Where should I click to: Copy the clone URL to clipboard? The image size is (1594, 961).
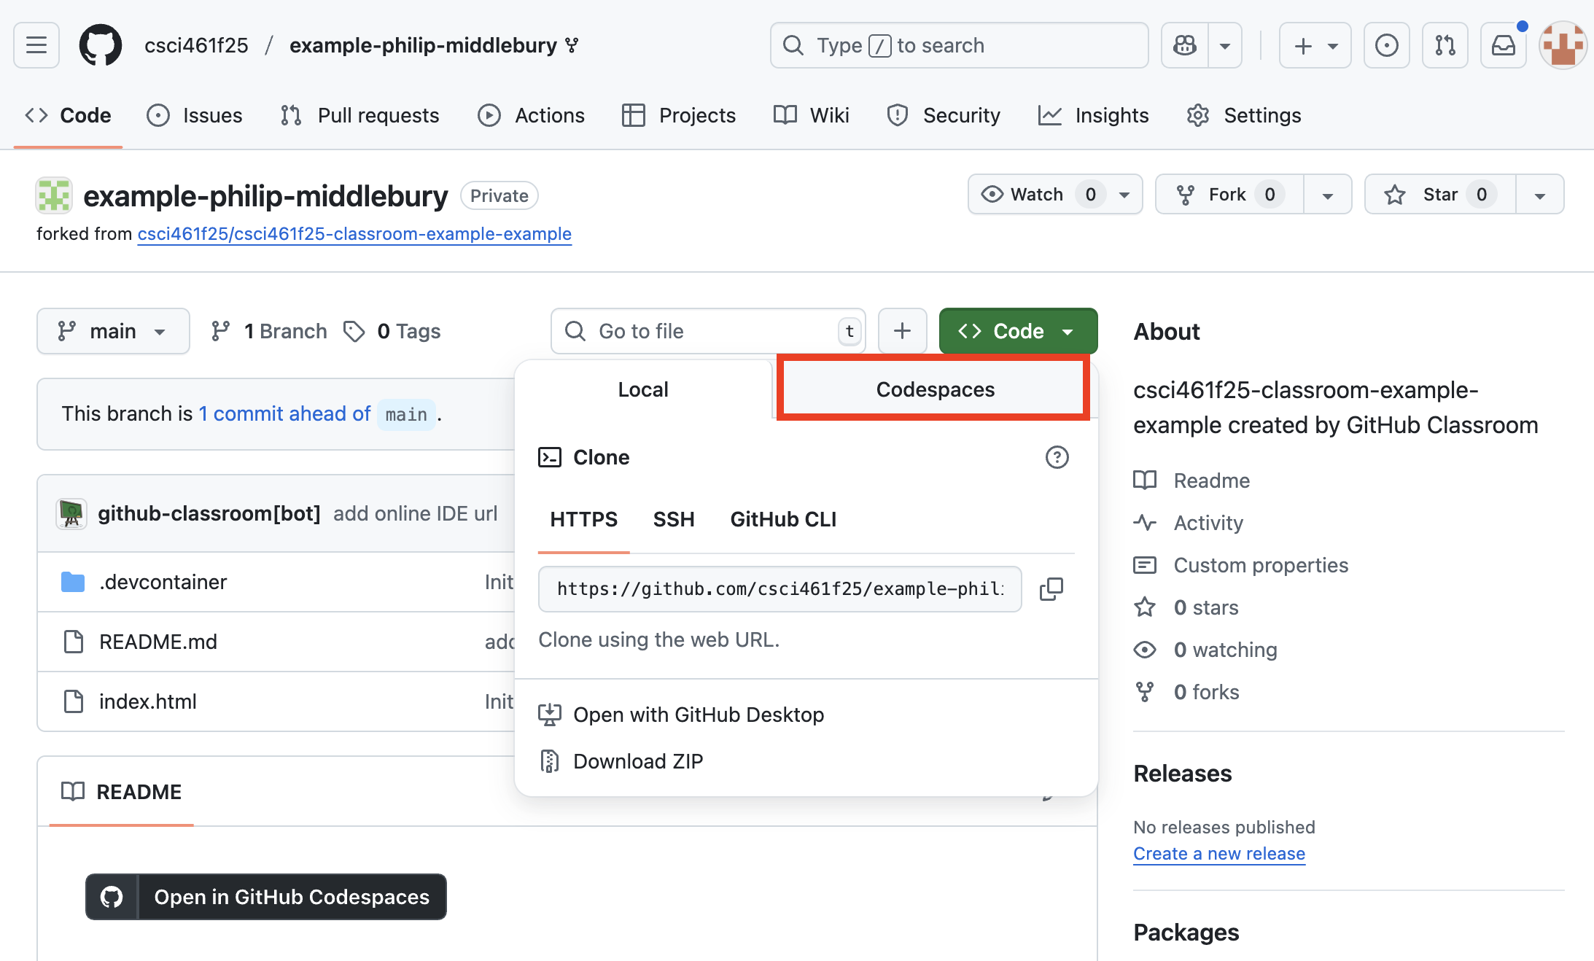pyautogui.click(x=1051, y=588)
